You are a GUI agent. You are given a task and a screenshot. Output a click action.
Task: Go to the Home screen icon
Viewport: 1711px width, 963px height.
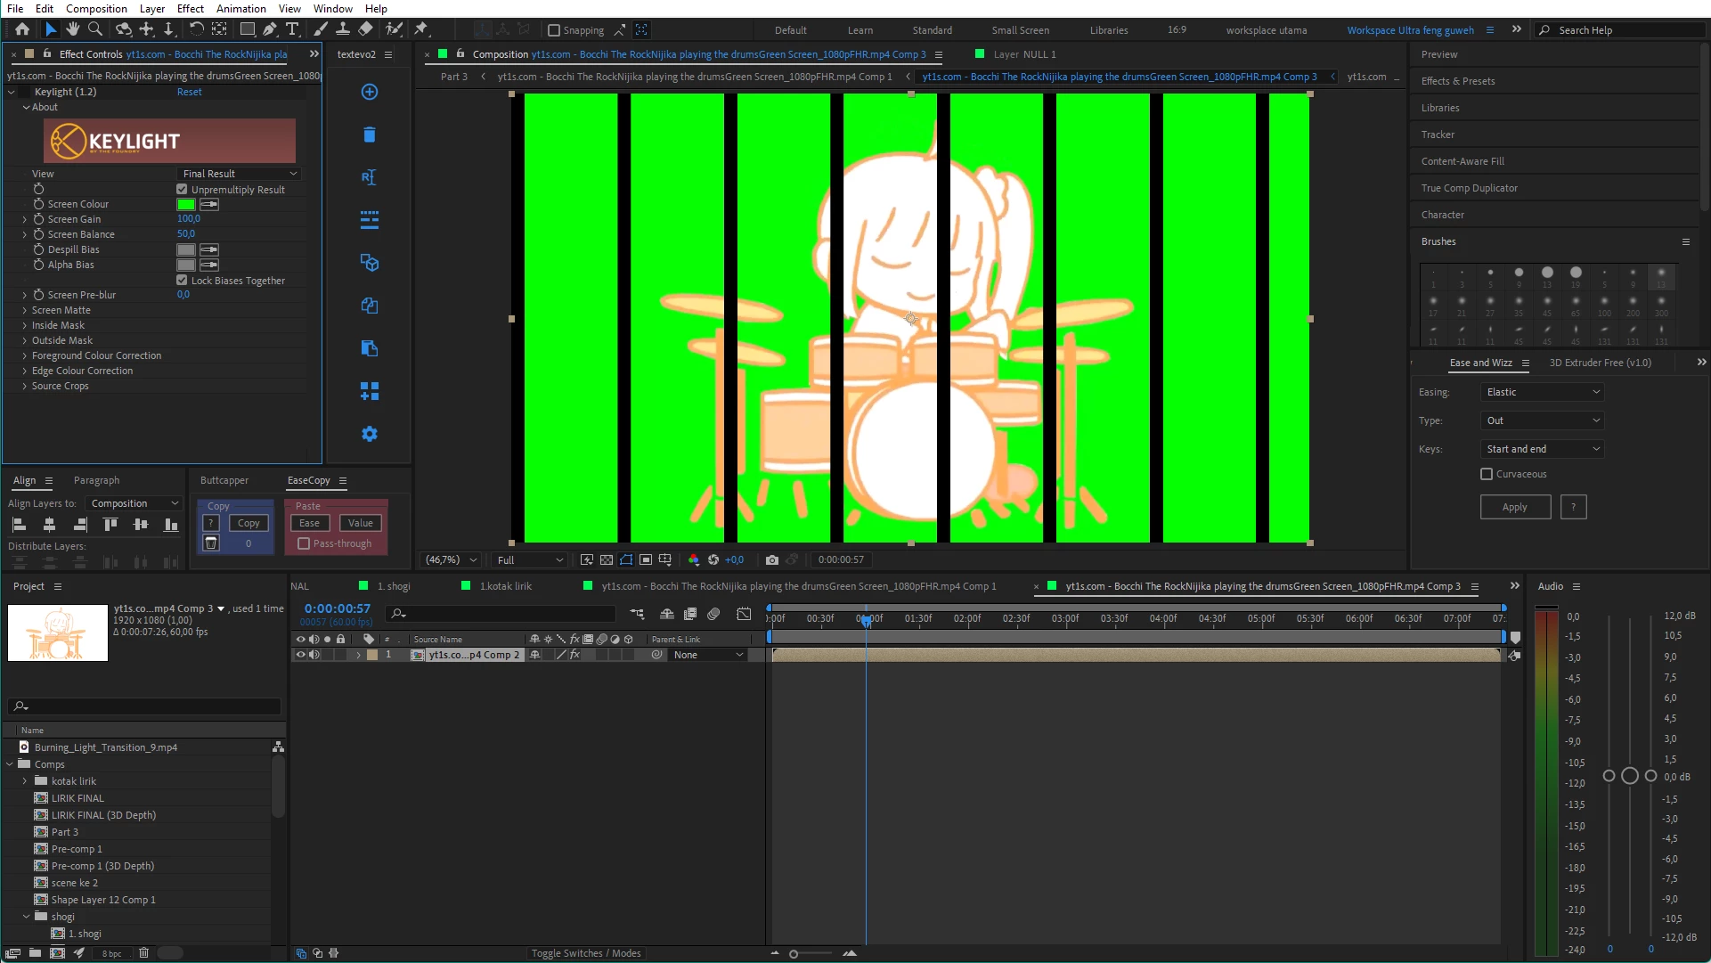coord(22,29)
